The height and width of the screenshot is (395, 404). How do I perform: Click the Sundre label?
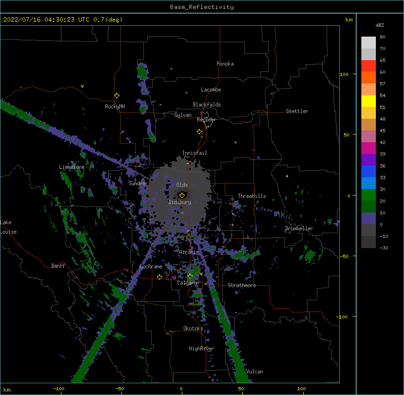(137, 183)
